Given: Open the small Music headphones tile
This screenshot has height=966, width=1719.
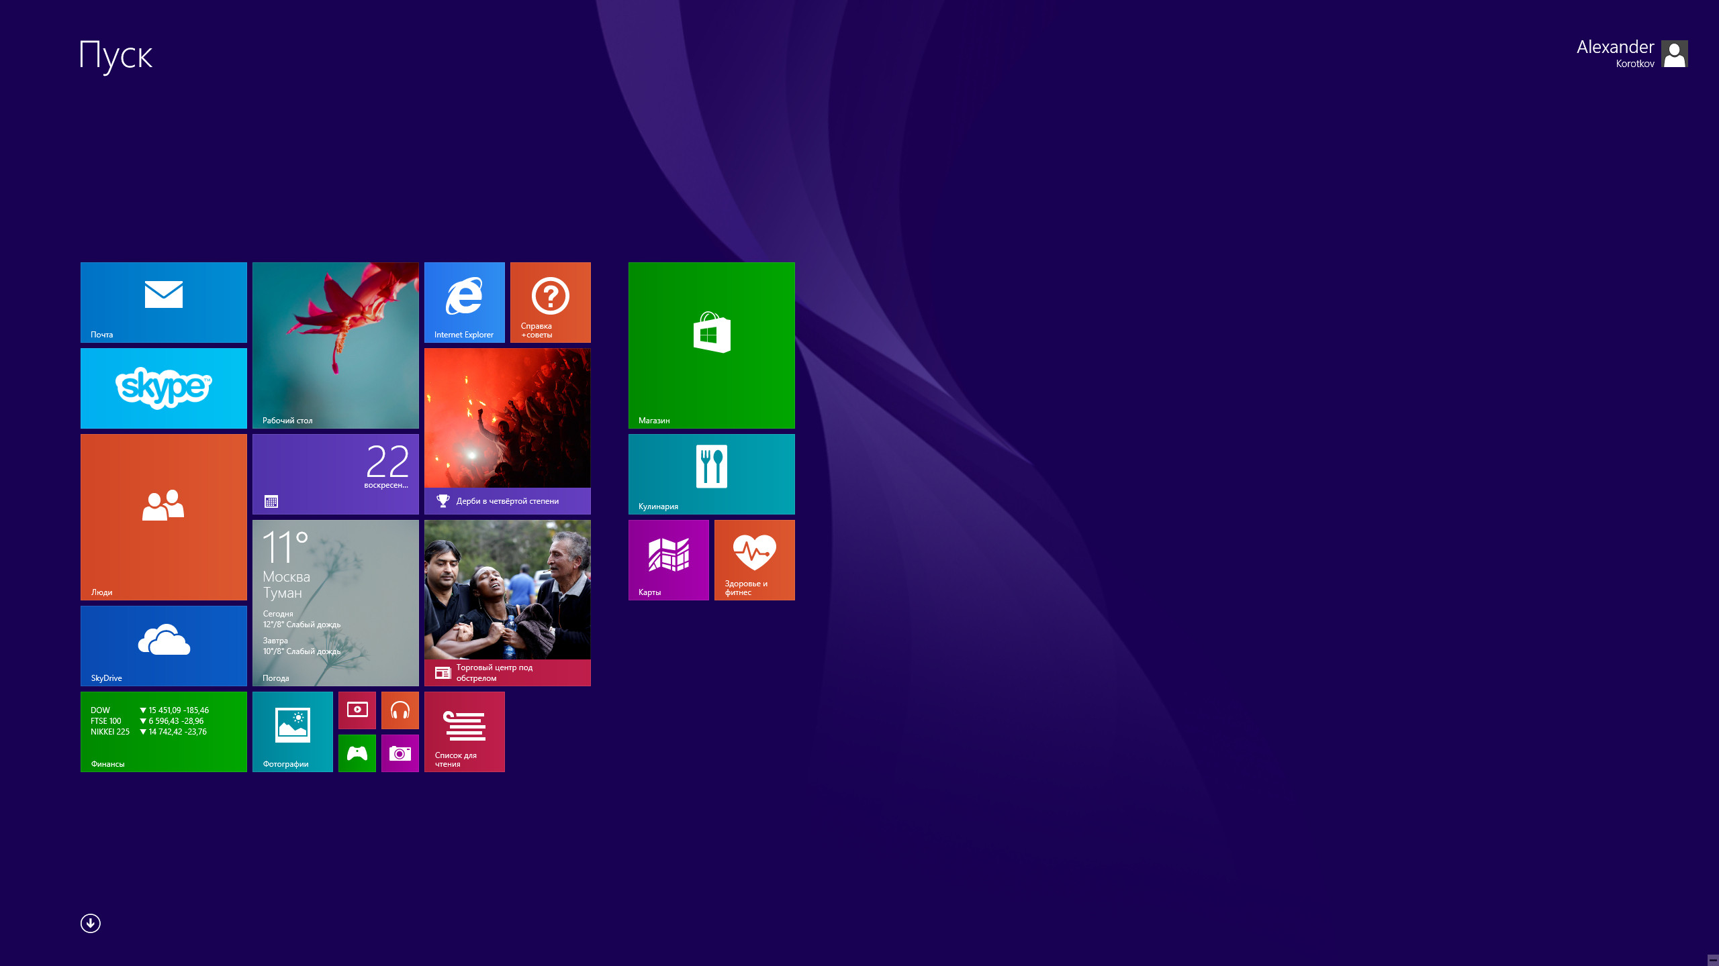Looking at the screenshot, I should coord(400,710).
